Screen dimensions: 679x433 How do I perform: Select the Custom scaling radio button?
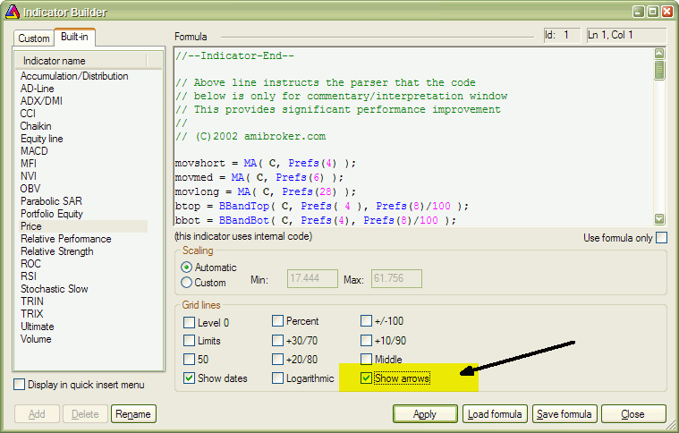tap(187, 283)
